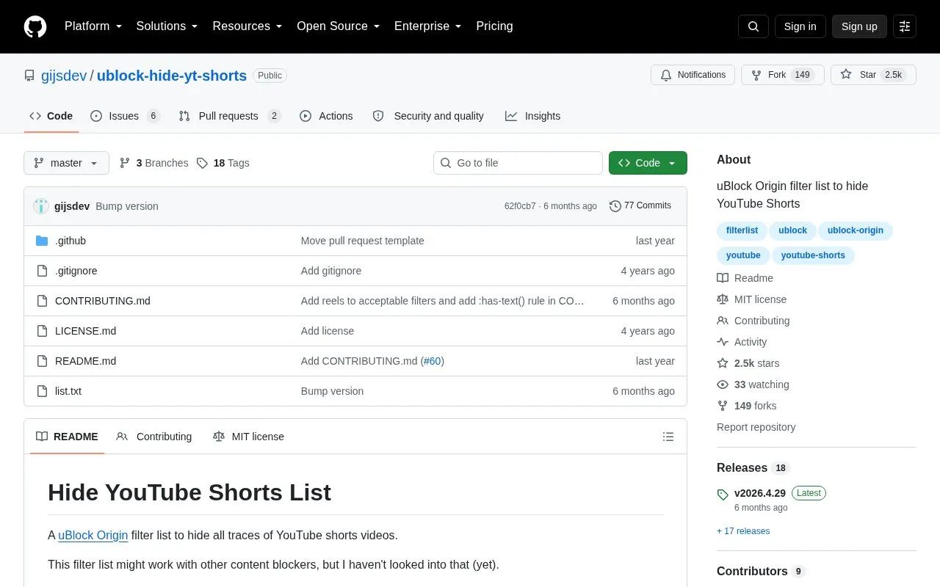Expand the Platform menu
The image size is (940, 587).
tap(93, 26)
